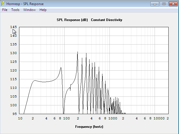
Task: Open the Tools menu
Action: (15, 10)
